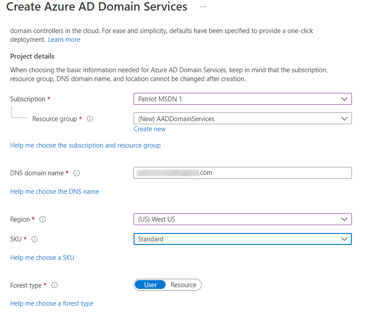Click the info icon next to Resource group

(90, 119)
